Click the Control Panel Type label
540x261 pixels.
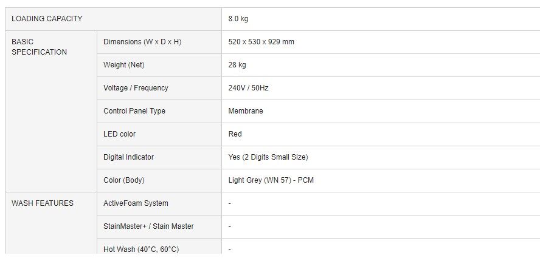pyautogui.click(x=134, y=111)
